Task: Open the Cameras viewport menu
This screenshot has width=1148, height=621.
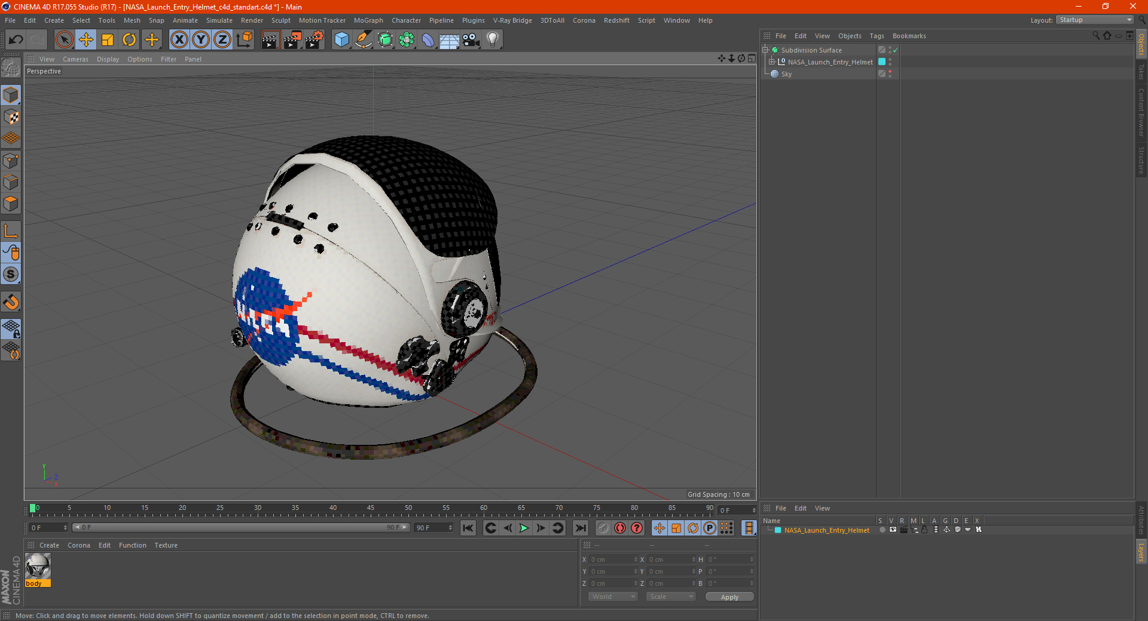Action: pyautogui.click(x=75, y=59)
